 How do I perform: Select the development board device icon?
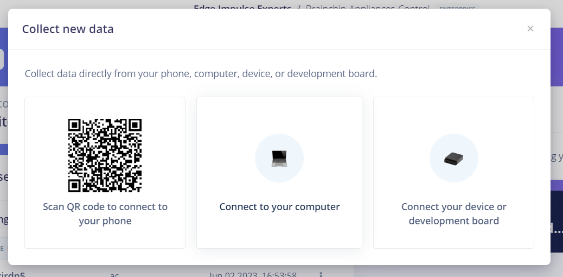pyautogui.click(x=454, y=158)
